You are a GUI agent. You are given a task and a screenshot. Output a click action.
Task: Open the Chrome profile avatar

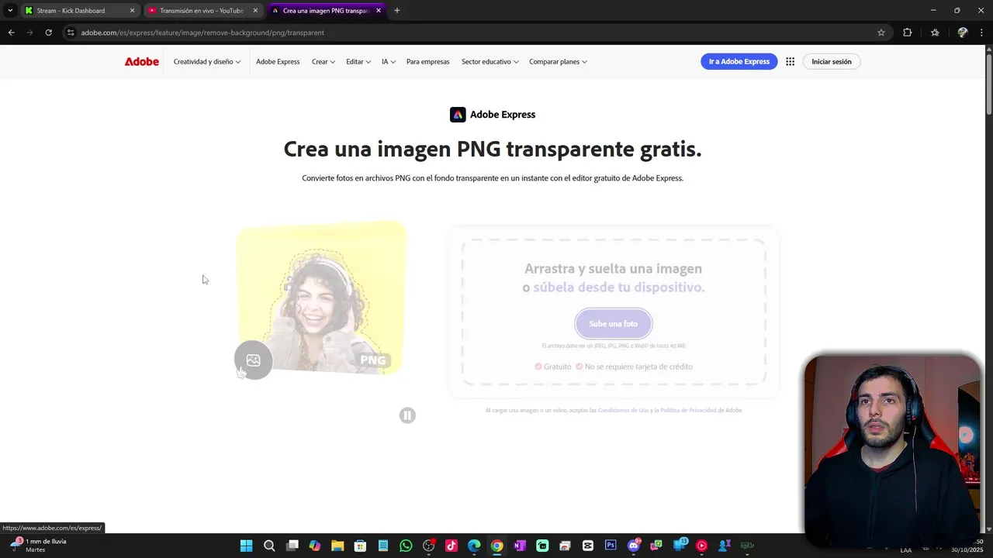pyautogui.click(x=963, y=33)
